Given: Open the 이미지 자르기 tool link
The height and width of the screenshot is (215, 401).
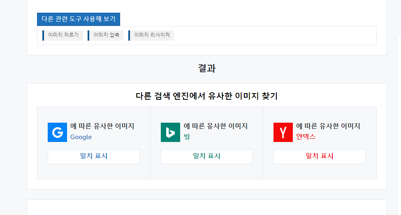Looking at the screenshot, I should [x=63, y=35].
